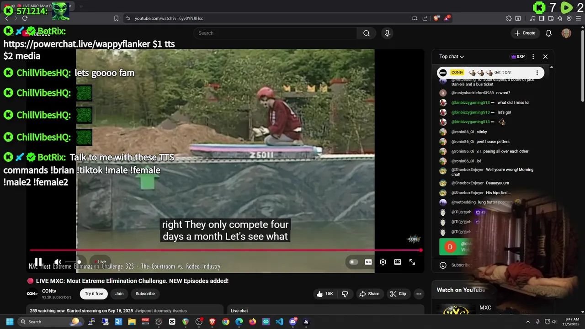This screenshot has width=585, height=329.
Task: Click the YouTube search magnifier button
Action: (x=367, y=33)
